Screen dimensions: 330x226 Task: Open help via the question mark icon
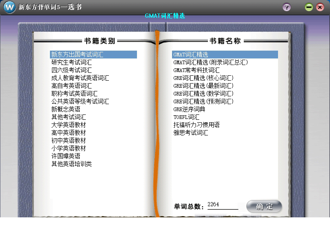tap(286, 7)
